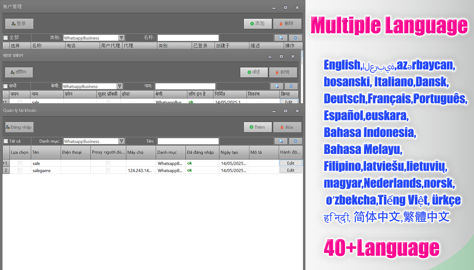Close the खाता प्रबंधन window
Screen dimensions: 474x270
[293, 57]
